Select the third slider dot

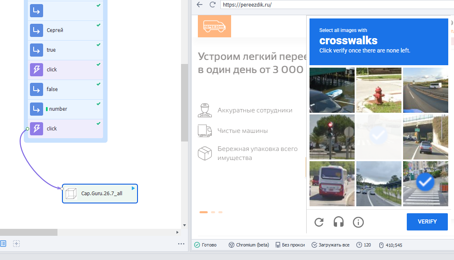220,212
